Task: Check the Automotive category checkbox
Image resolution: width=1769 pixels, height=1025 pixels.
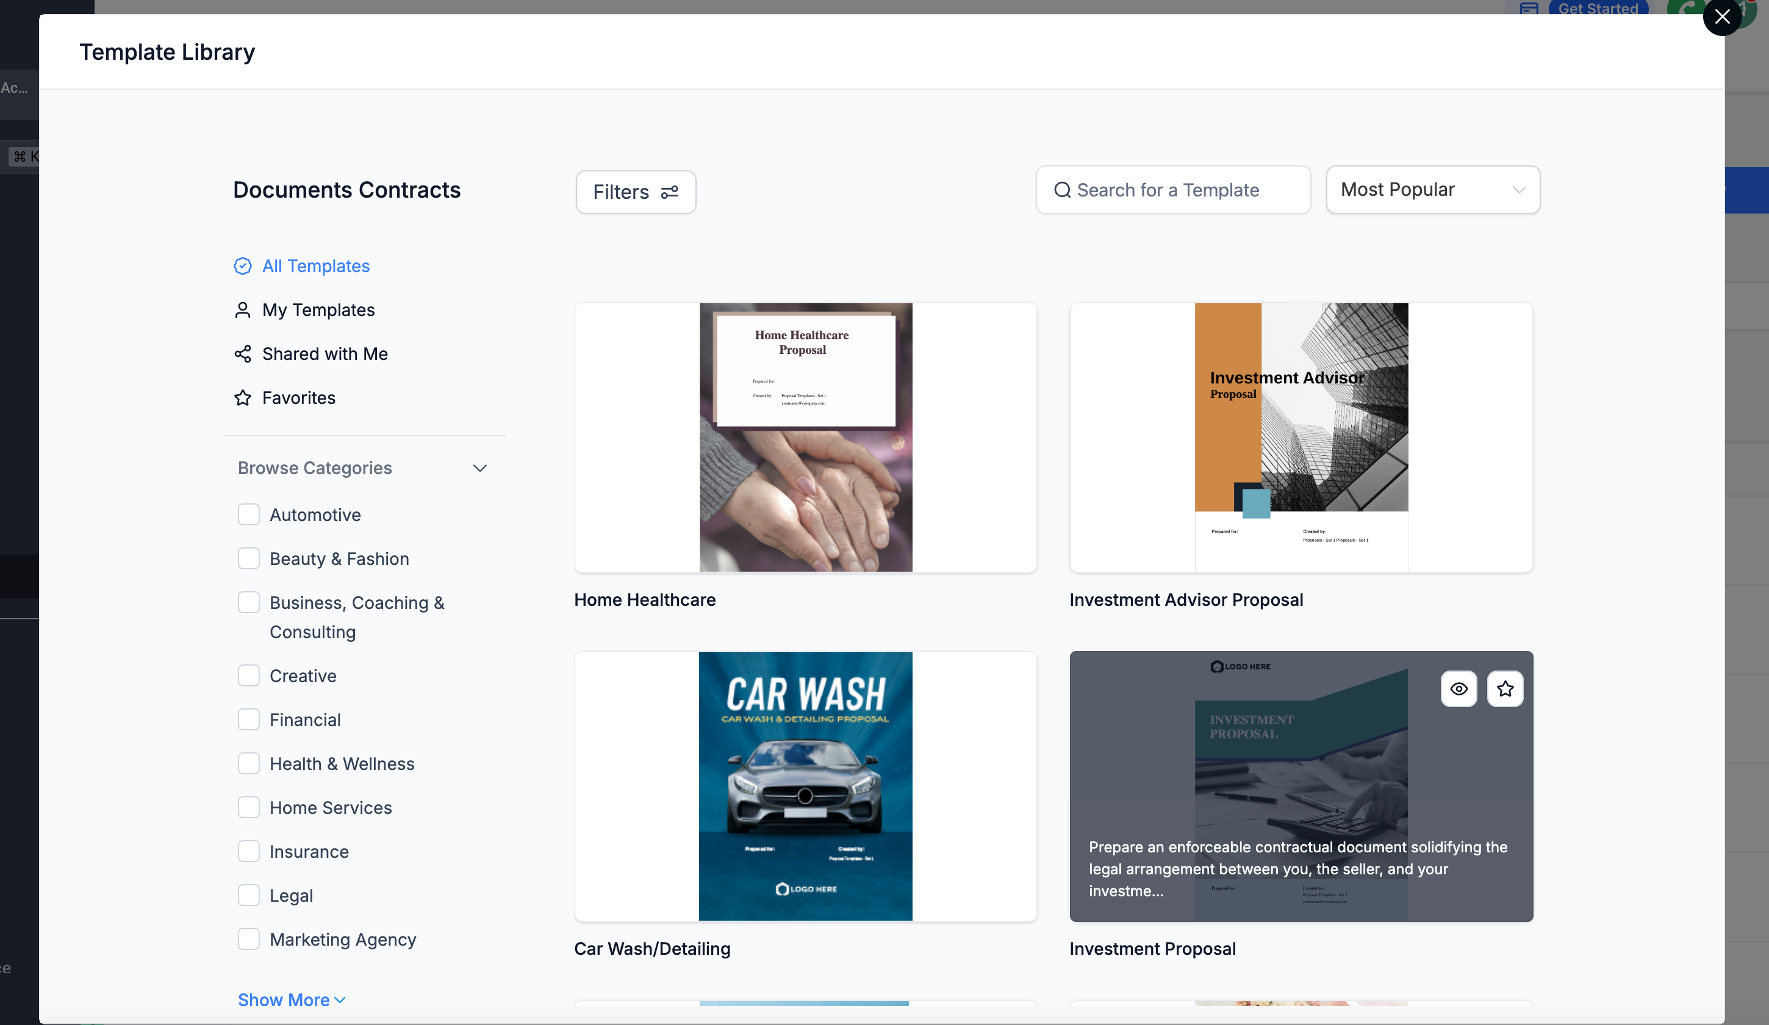Action: pos(248,514)
